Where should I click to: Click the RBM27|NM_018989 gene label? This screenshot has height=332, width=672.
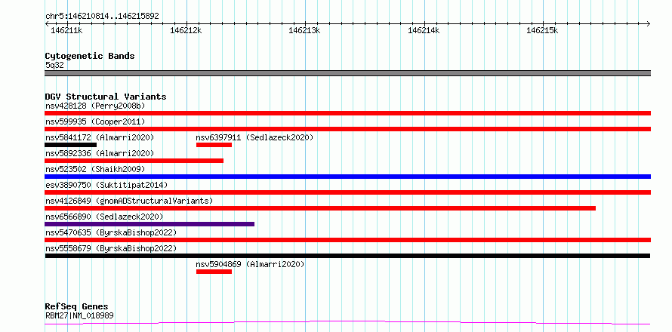tap(79, 316)
